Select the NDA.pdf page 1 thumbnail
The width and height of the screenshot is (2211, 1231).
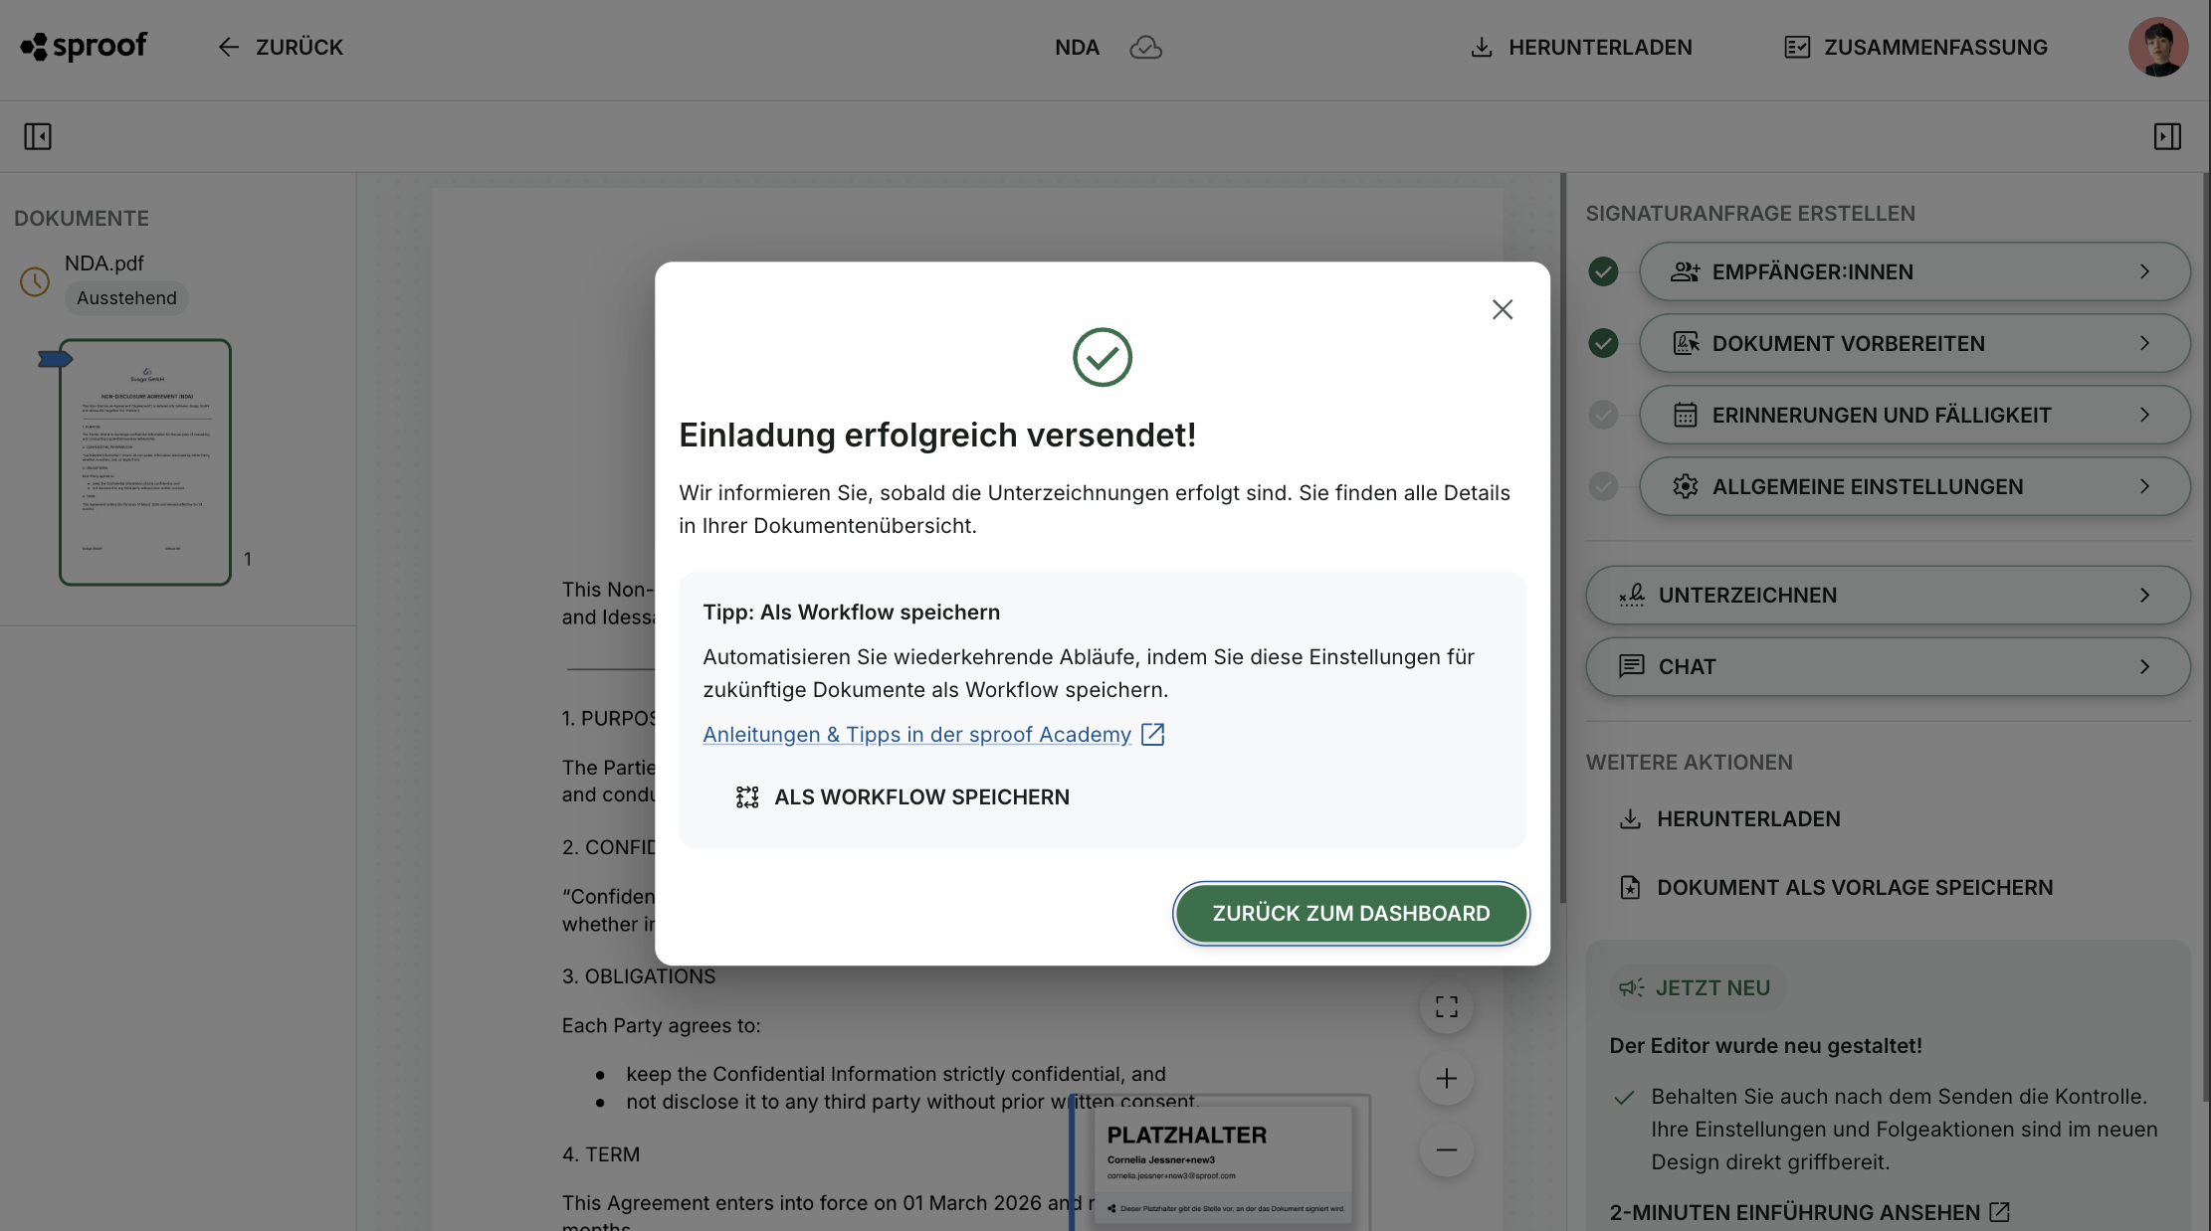[x=145, y=462]
